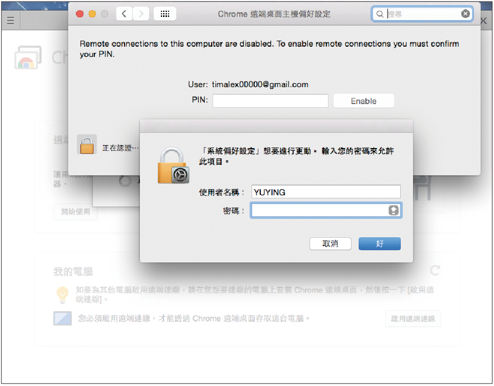The width and height of the screenshot is (494, 386).
Task: Open the hamburger menu at top left
Action: pyautogui.click(x=10, y=21)
